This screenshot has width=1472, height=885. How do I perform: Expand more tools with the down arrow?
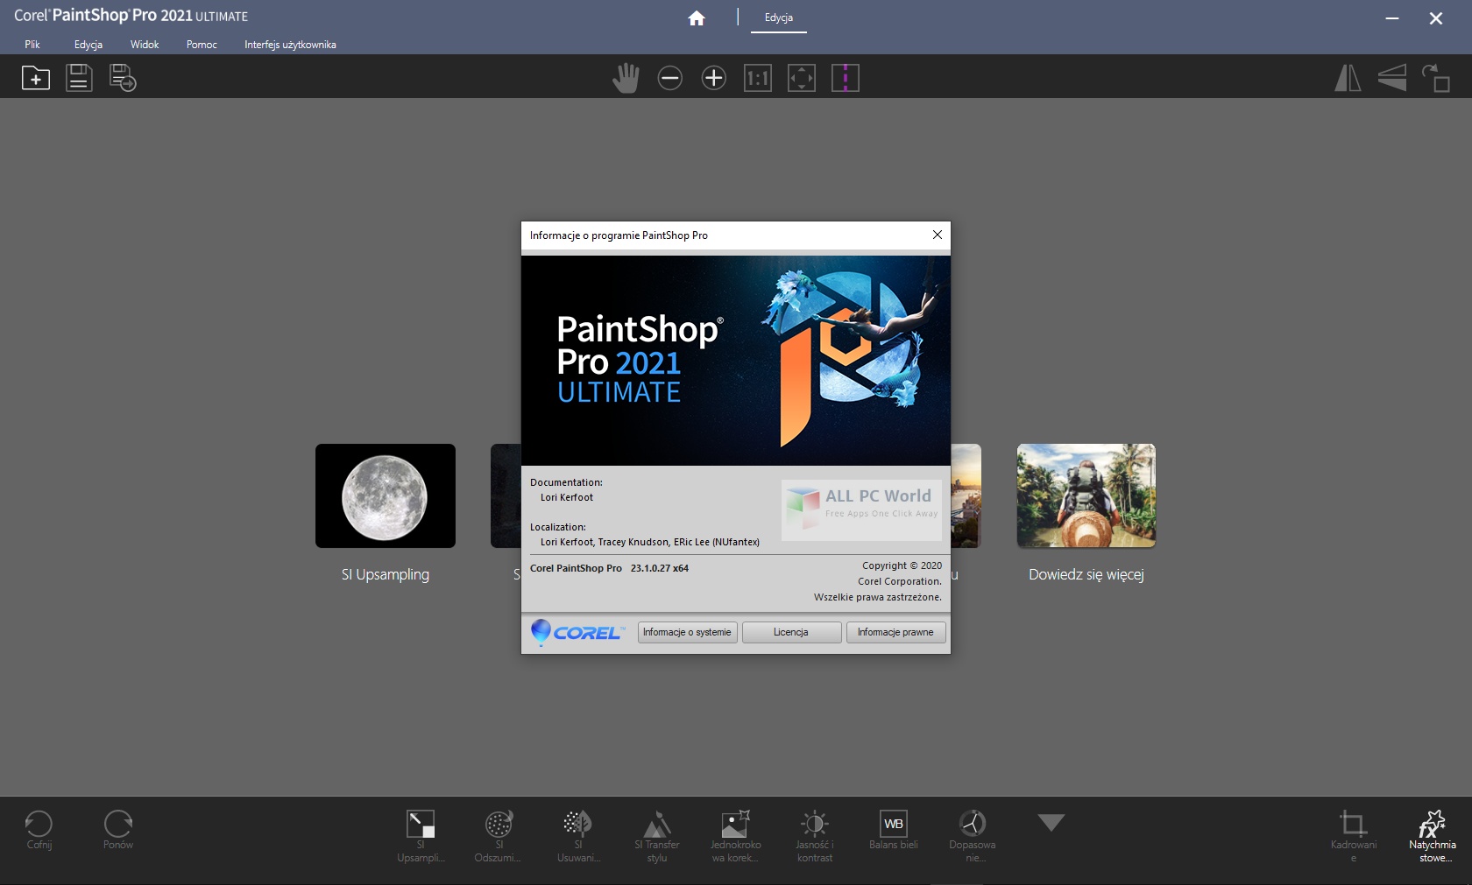point(1051,822)
